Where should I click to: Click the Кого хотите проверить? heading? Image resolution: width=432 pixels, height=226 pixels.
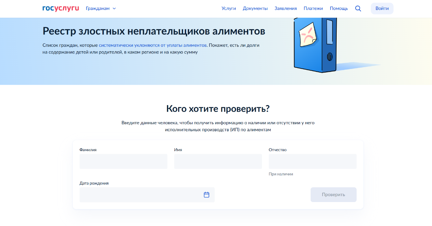coord(218,109)
